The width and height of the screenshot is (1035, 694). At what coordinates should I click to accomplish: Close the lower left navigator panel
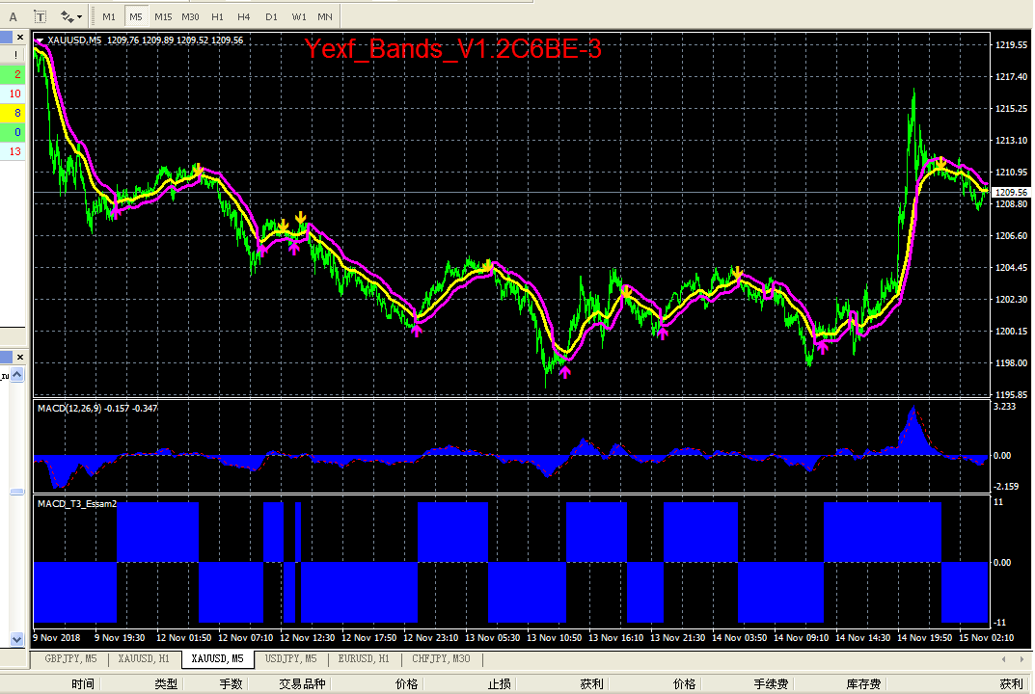(x=20, y=357)
